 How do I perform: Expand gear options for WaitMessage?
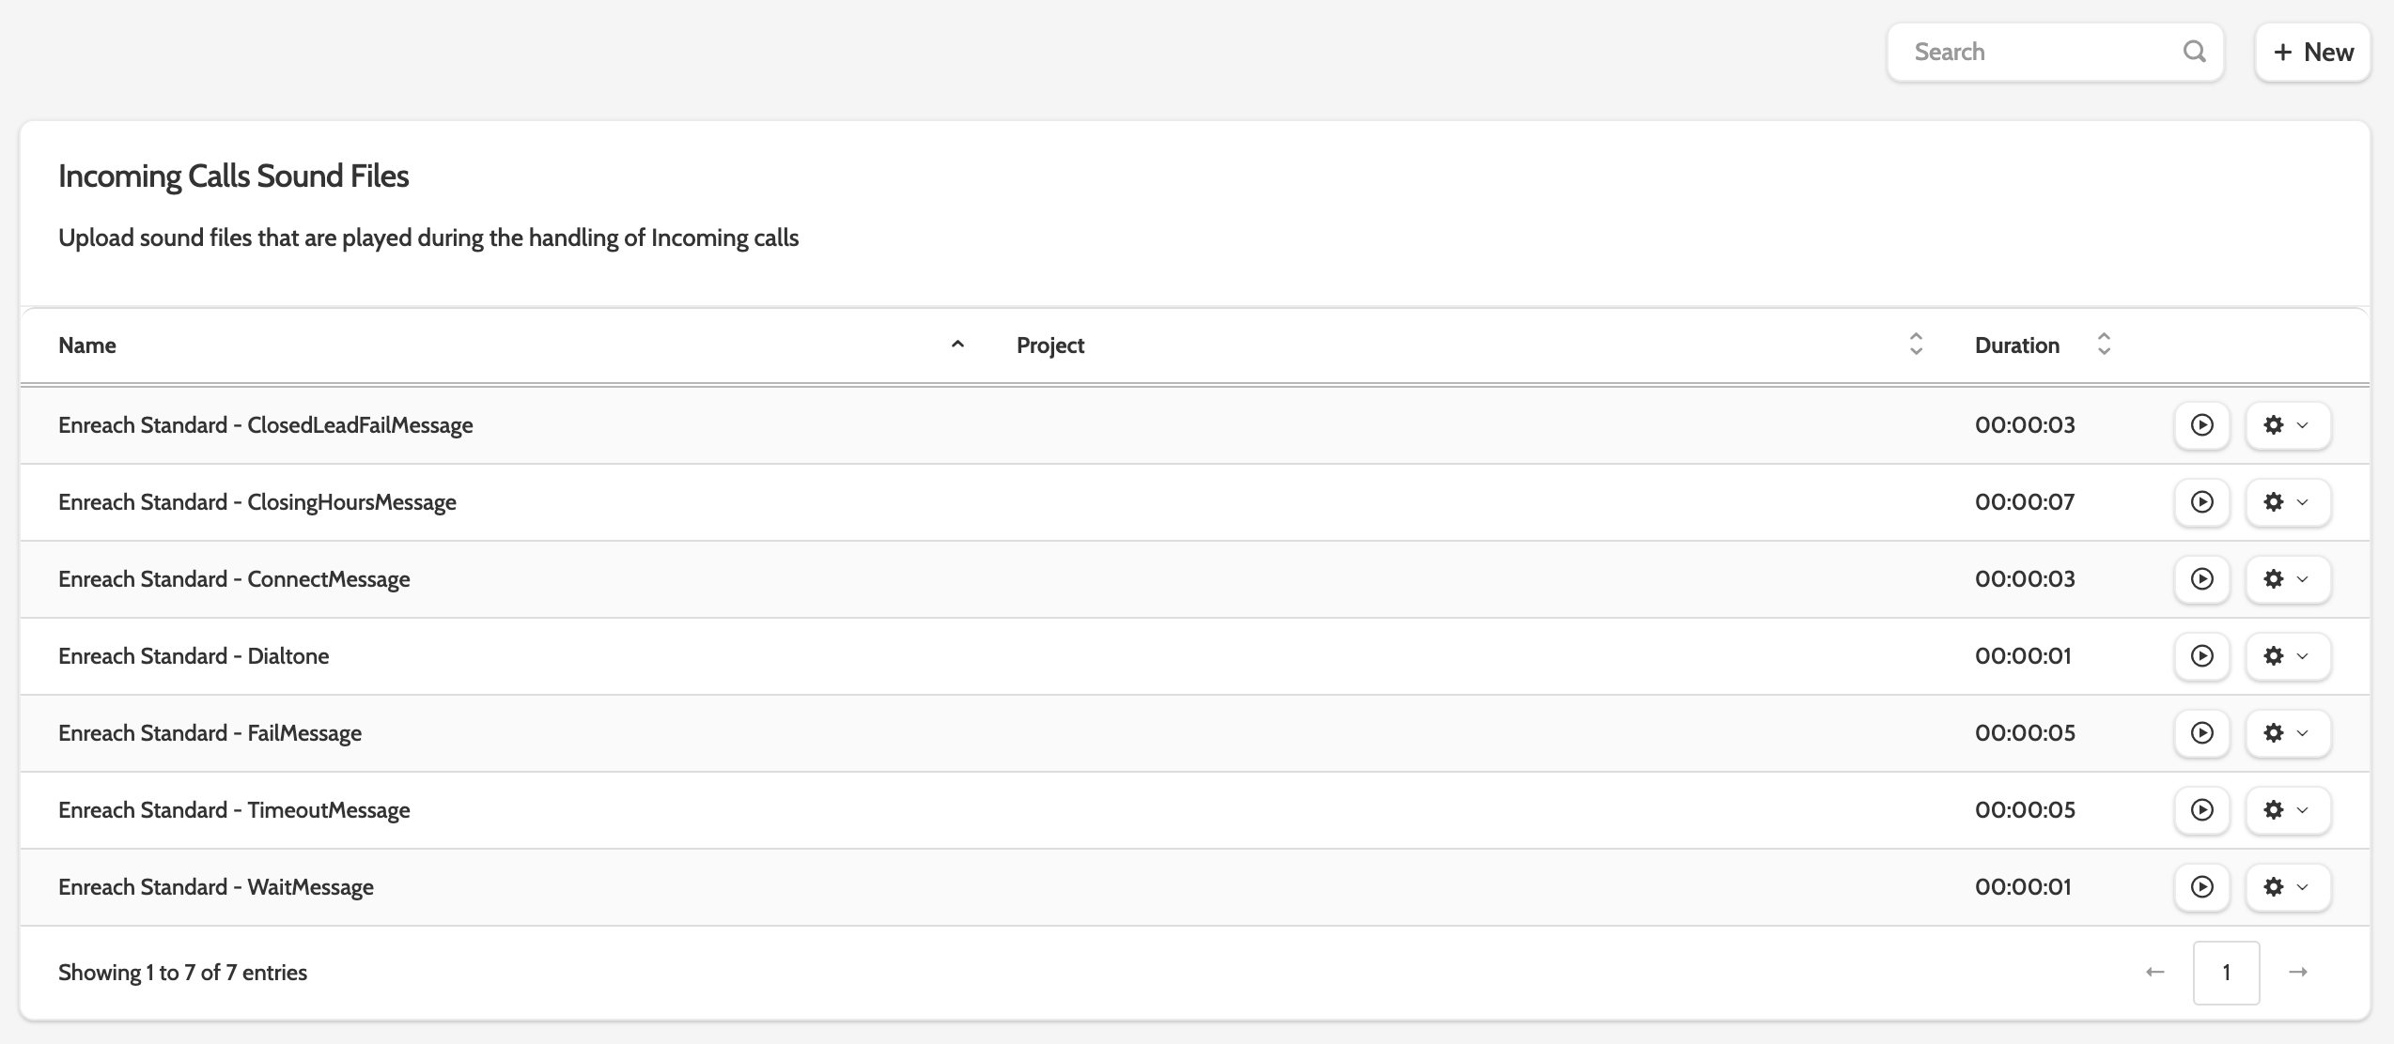pyautogui.click(x=2287, y=887)
